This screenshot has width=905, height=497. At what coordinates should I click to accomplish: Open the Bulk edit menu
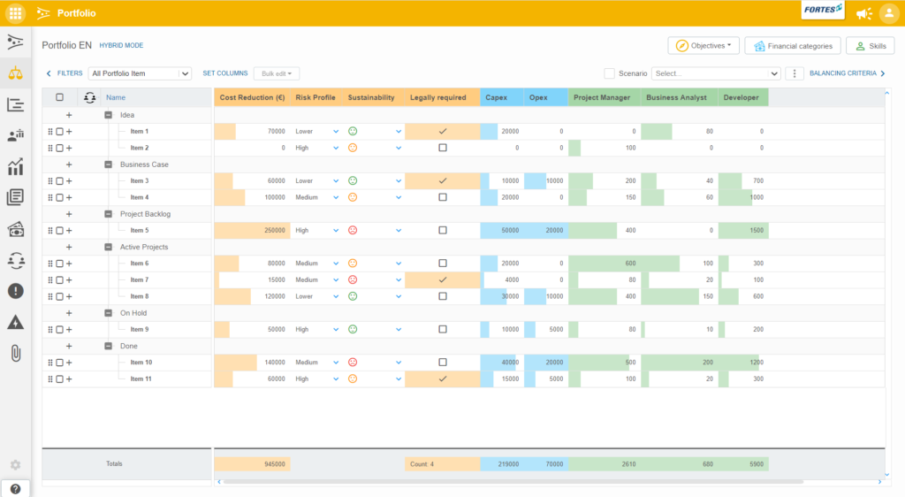[277, 73]
